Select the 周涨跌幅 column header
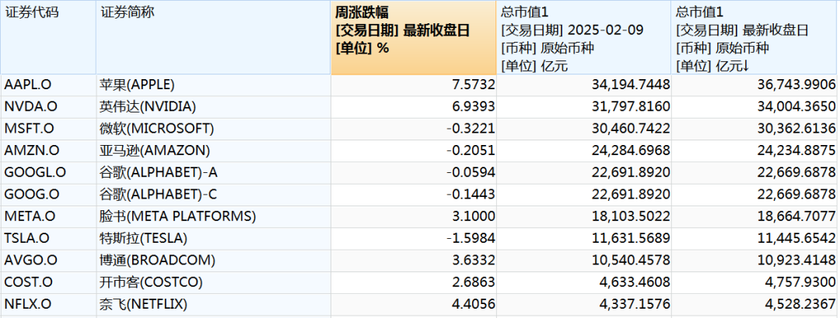840x318 pixels. 414,37
